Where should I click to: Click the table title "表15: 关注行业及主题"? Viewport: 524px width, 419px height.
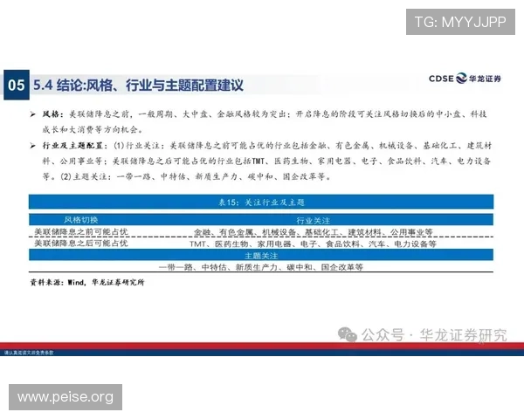261,203
